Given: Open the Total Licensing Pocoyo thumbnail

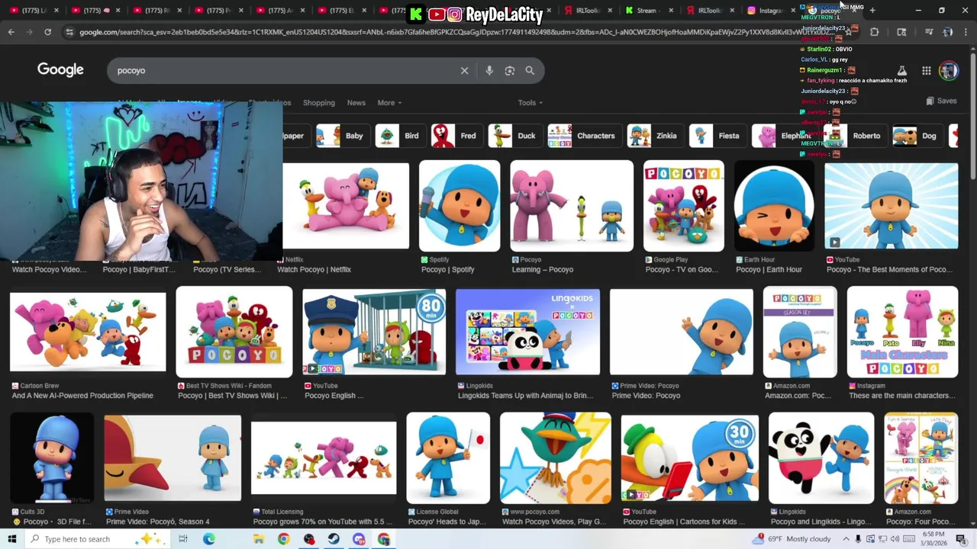Looking at the screenshot, I should [x=324, y=457].
